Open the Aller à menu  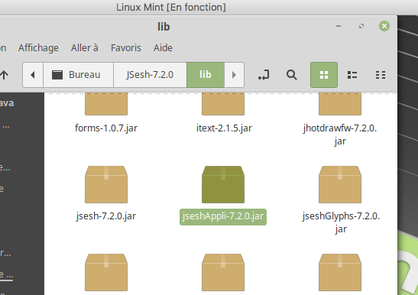85,48
